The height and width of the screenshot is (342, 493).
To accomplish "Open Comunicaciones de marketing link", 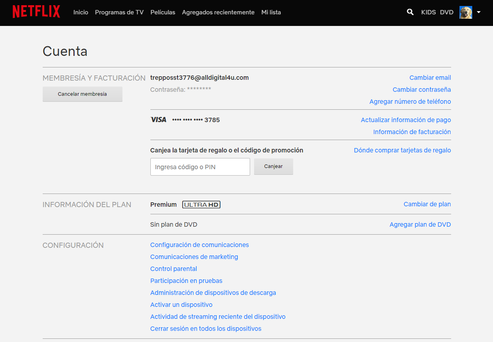I will [194, 257].
